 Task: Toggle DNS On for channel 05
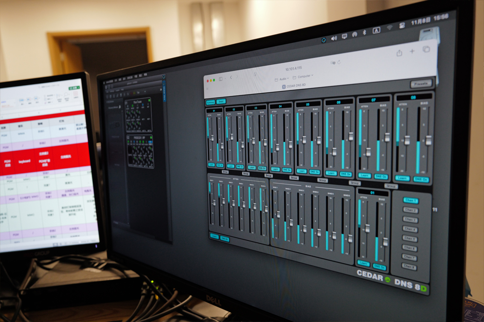pos(315,172)
